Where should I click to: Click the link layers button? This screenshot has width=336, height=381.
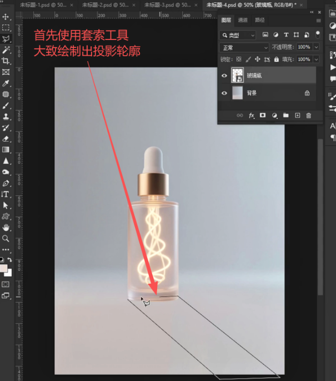(x=240, y=116)
